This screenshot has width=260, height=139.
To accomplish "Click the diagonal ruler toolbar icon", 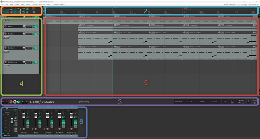I will click(33, 12).
